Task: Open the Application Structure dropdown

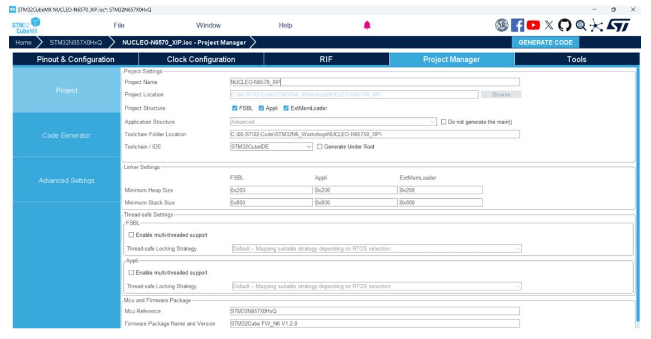Action: 334,122
